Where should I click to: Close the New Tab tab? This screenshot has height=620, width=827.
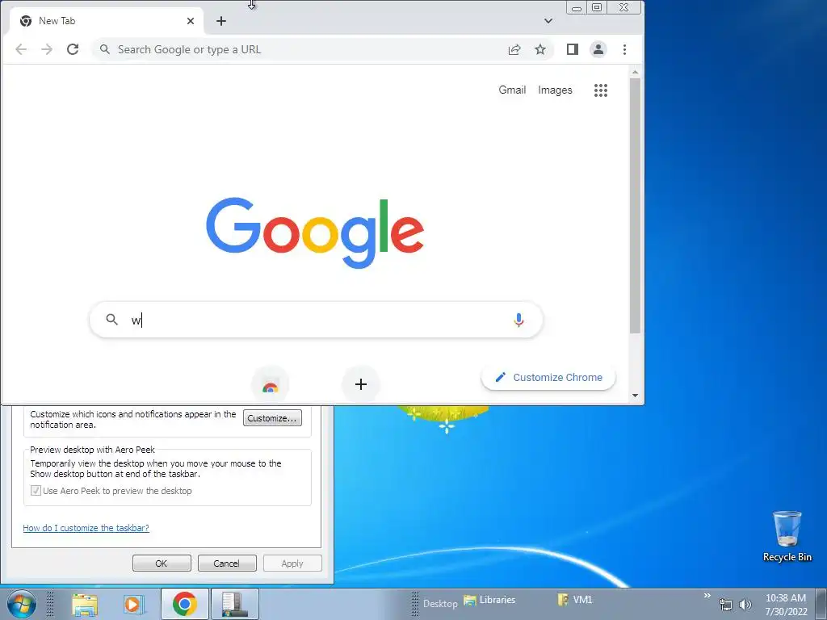[x=191, y=21]
